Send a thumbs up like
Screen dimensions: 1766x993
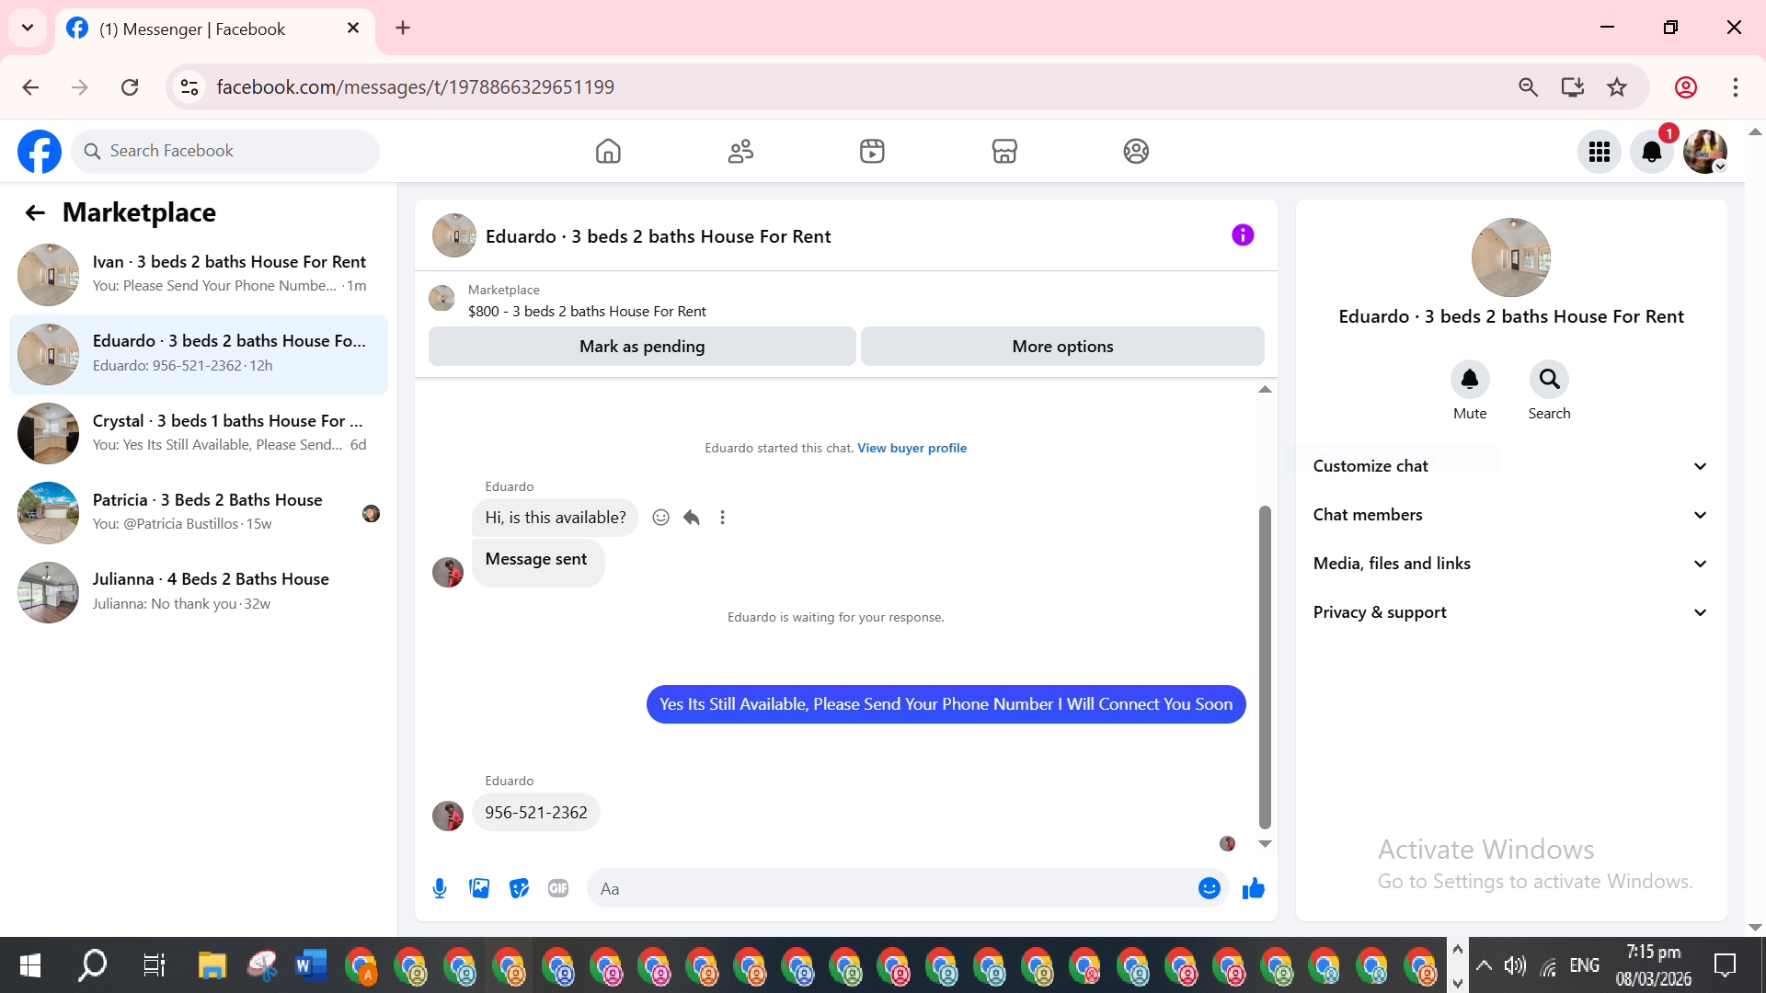click(x=1253, y=888)
